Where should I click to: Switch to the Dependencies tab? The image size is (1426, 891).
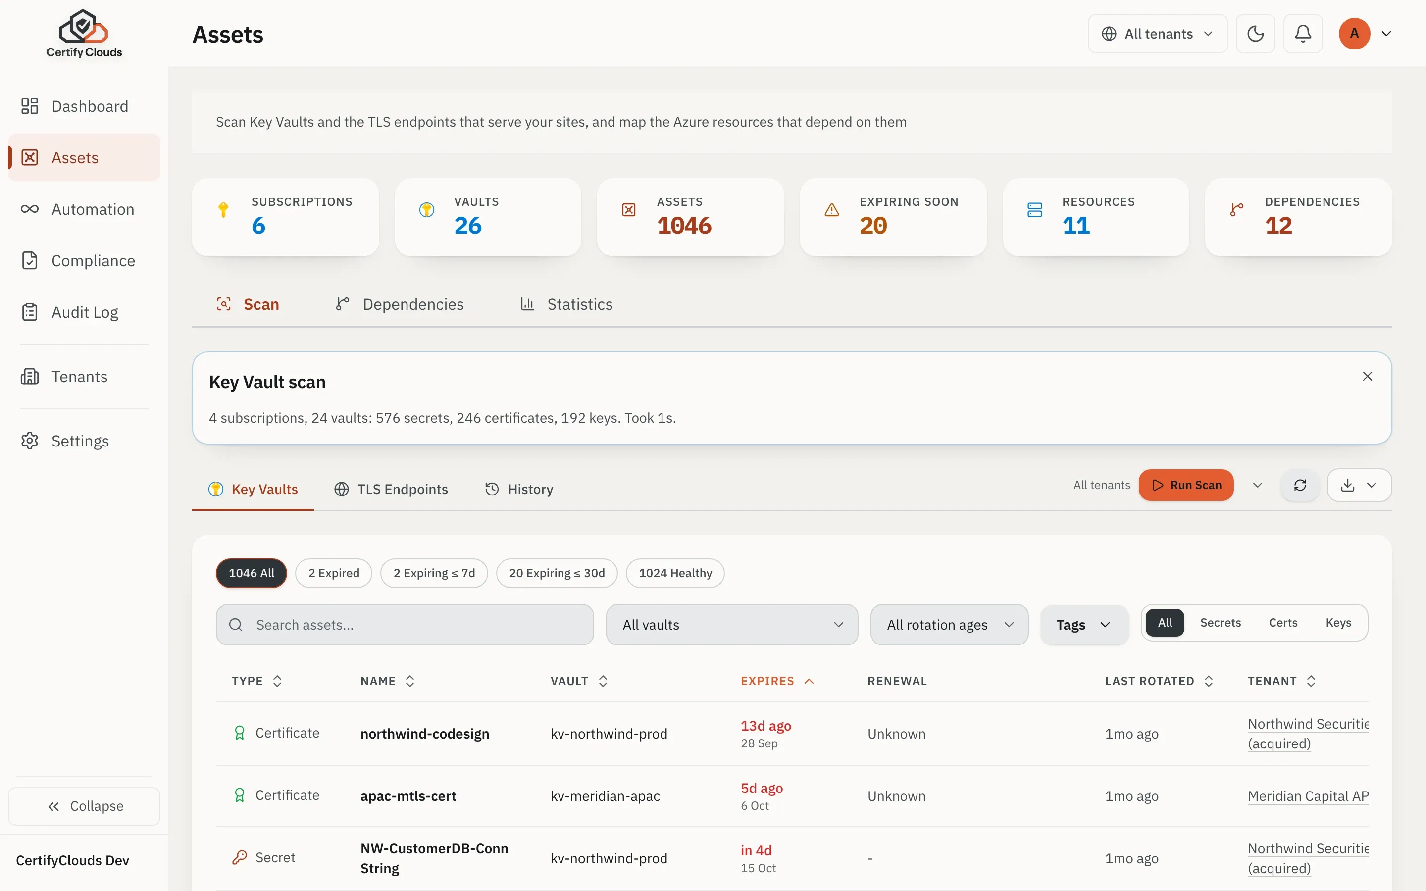[400, 304]
